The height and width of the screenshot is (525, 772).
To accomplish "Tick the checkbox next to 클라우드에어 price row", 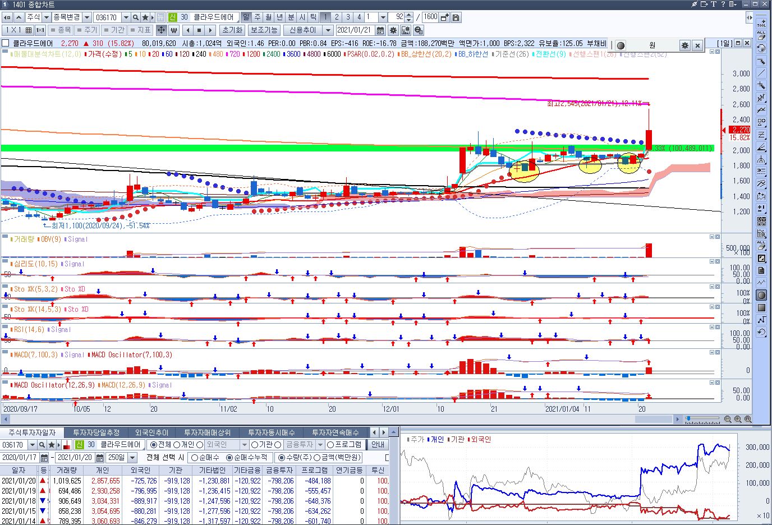I will (6, 43).
